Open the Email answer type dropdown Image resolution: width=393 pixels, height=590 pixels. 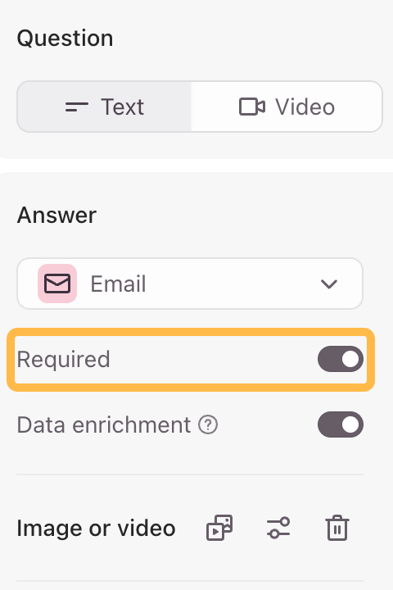coord(190,284)
